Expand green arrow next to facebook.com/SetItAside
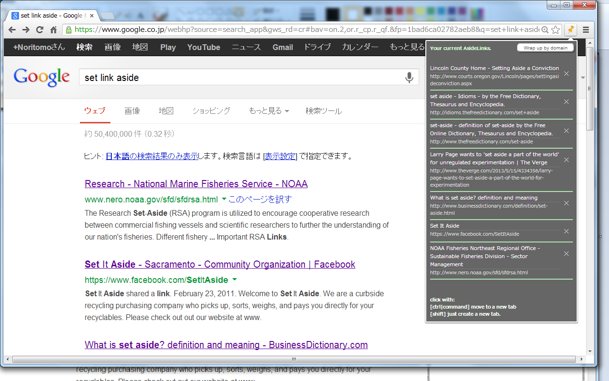 pos(235,280)
